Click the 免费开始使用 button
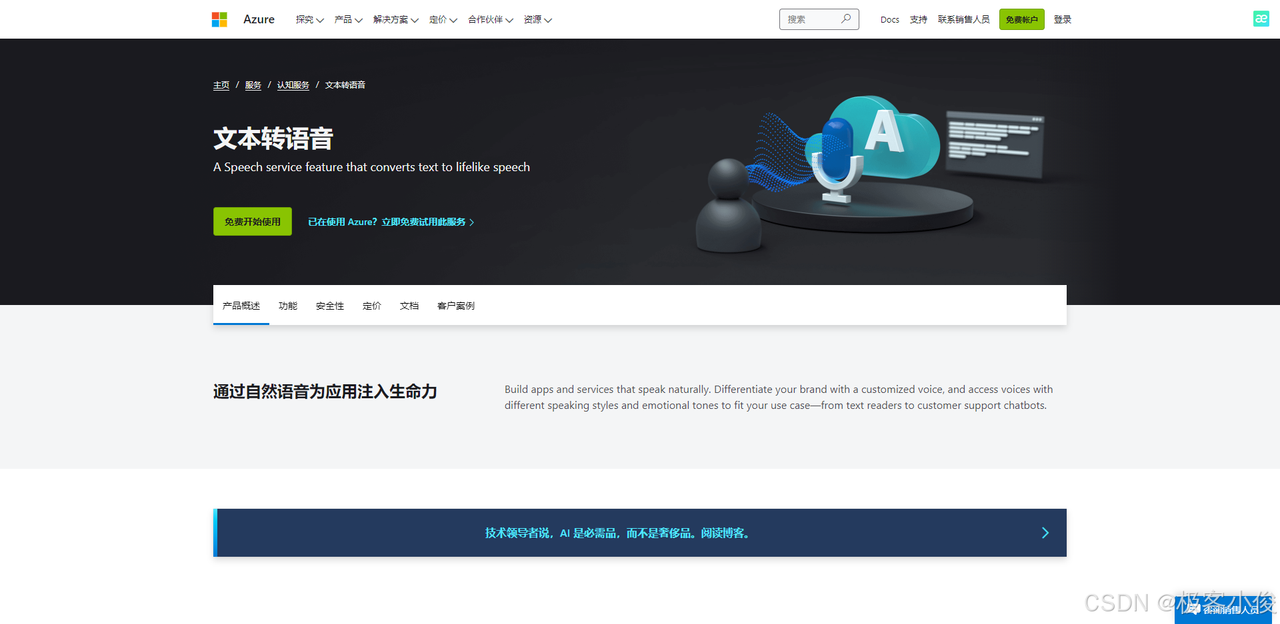Screen dimensions: 1280x624 click(x=253, y=222)
